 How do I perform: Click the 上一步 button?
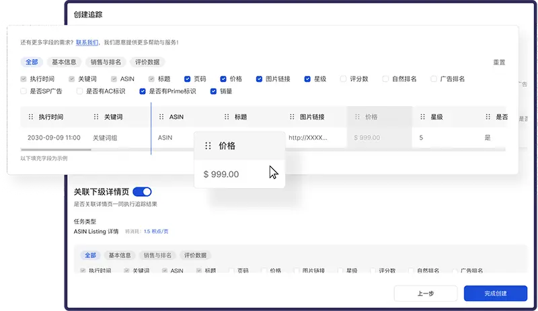426,294
